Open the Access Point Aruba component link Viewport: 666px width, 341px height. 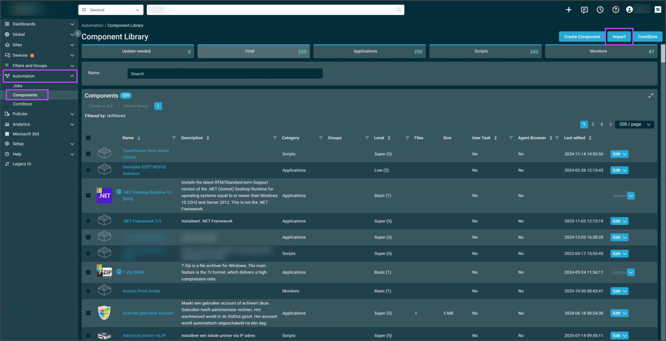point(141,291)
